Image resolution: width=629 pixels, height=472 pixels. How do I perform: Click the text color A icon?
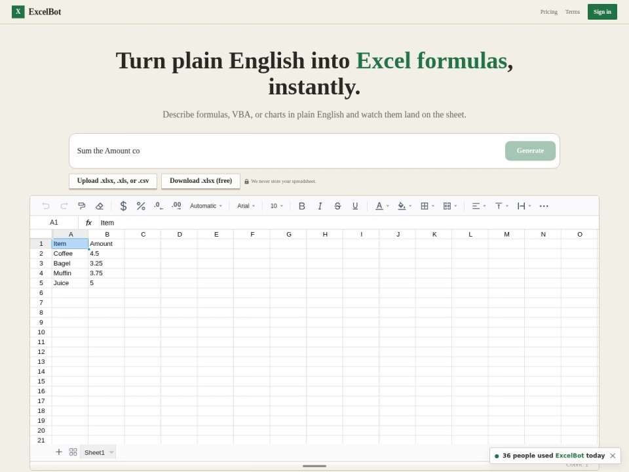[x=379, y=206]
